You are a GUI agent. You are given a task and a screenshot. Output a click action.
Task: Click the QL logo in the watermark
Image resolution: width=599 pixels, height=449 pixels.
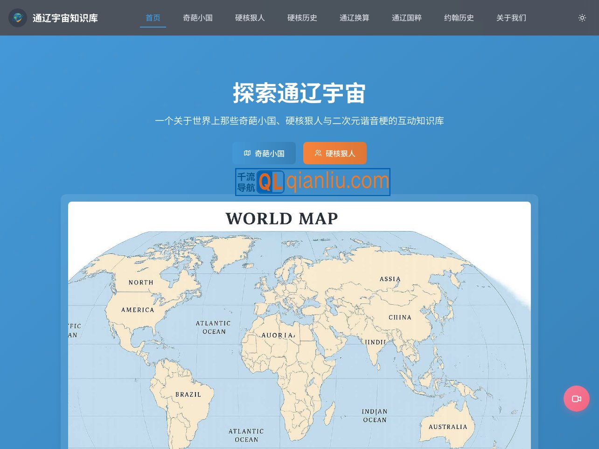click(x=272, y=182)
